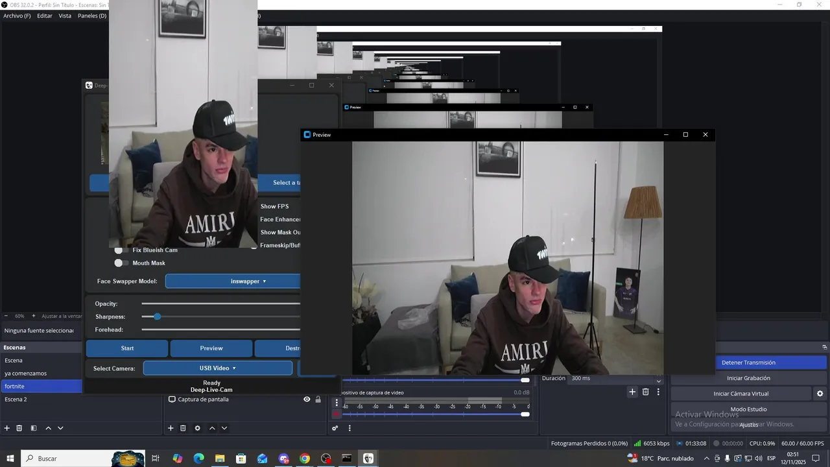Move source up in the sources toolbar
Image resolution: width=830 pixels, height=467 pixels.
point(211,428)
